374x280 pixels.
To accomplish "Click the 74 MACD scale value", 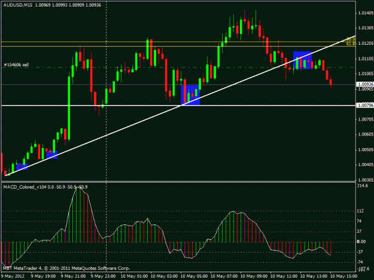I will (x=359, y=221).
